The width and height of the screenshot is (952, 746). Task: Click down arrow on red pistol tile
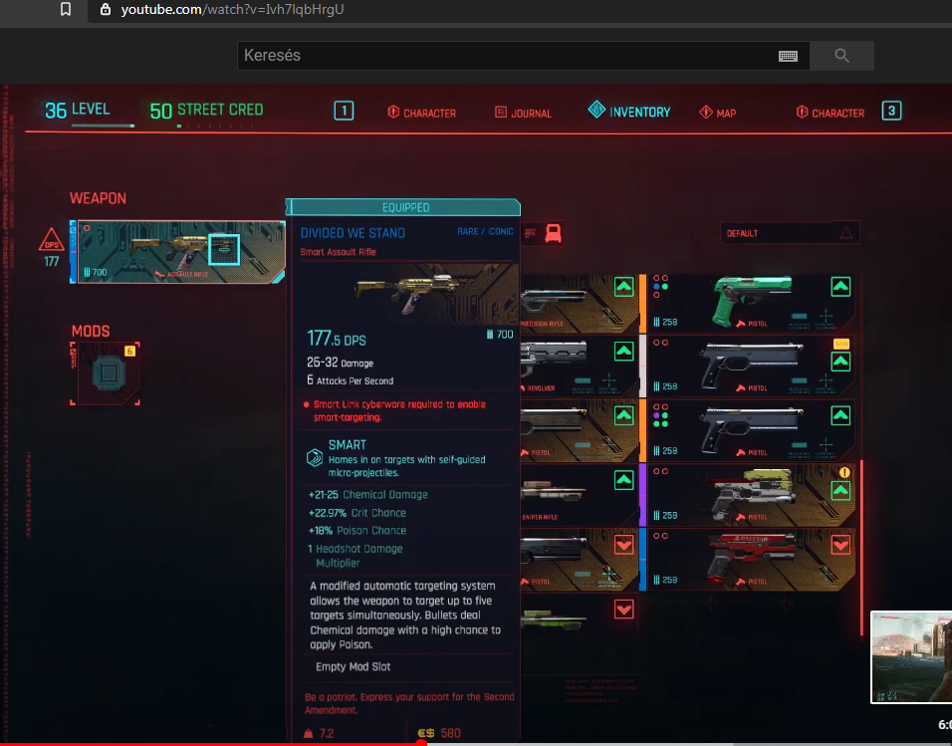pos(840,545)
